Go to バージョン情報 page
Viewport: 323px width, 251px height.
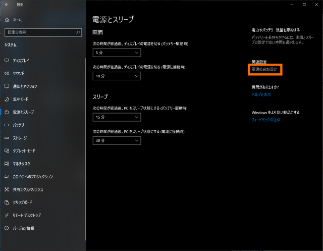[x=23, y=228]
